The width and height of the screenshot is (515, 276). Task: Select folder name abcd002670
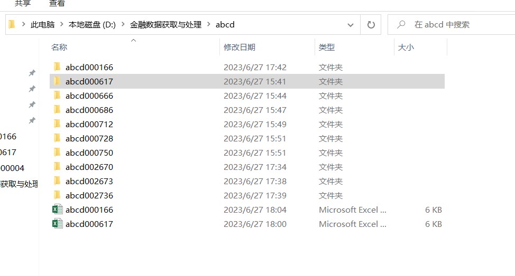[x=89, y=167]
